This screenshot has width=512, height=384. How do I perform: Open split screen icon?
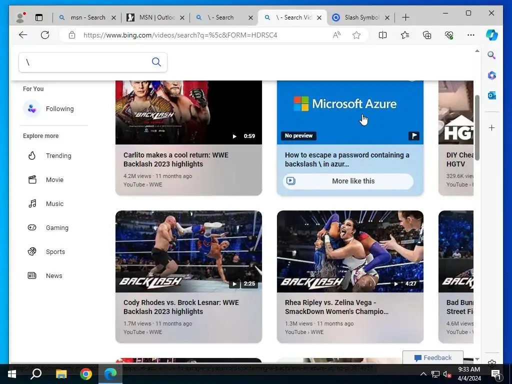[x=382, y=35]
